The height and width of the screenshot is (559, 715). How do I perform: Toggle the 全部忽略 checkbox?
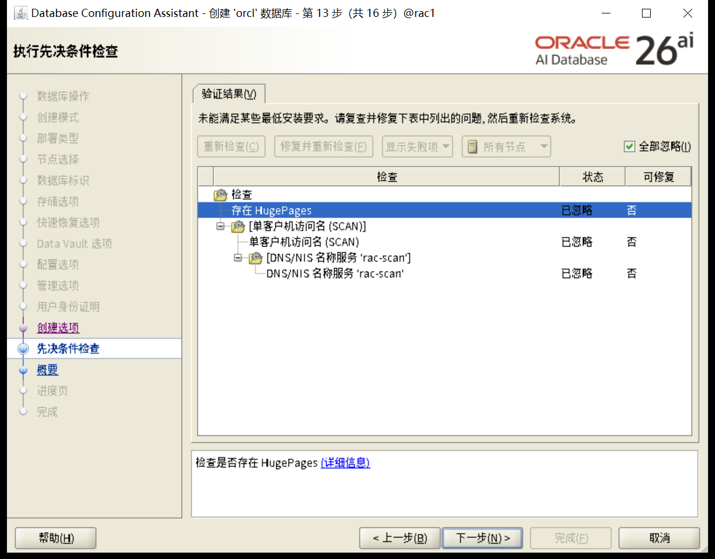[629, 147]
